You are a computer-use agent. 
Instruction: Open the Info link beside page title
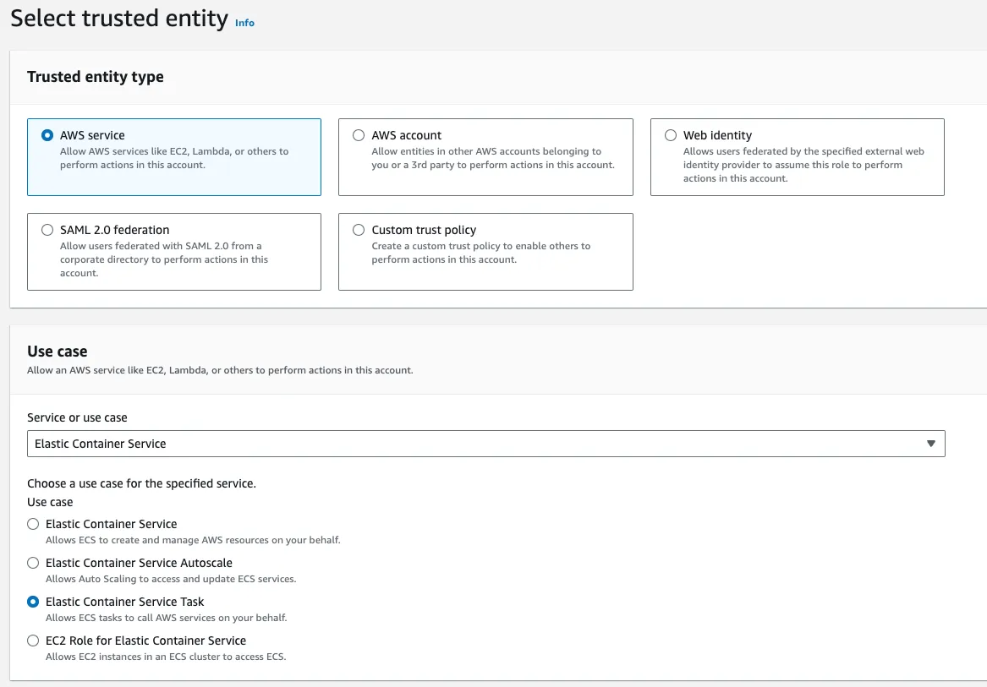244,23
